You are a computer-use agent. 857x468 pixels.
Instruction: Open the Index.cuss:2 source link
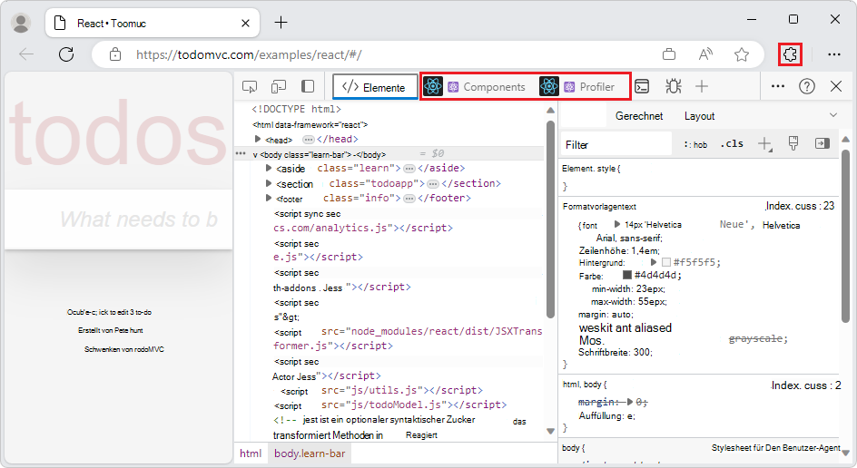[806, 385]
